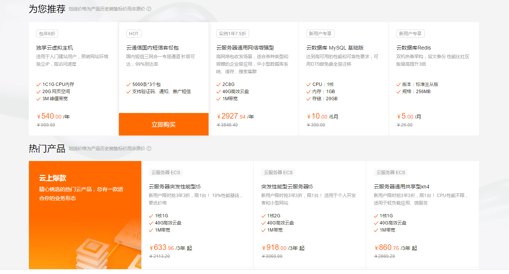
Task: Select the 云服务器通用网络增强型 product title
Action: [245, 48]
